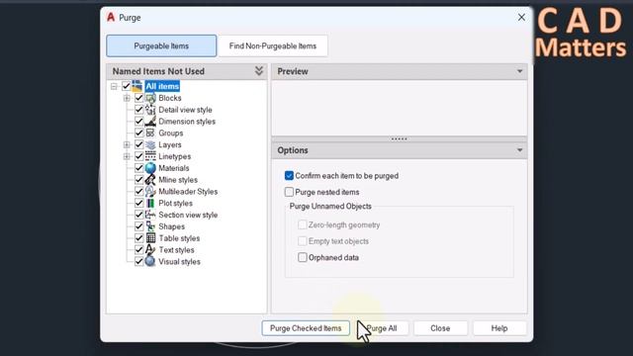Uncheck the All items checkbox
Screen dimensions: 633x356
pyautogui.click(x=126, y=86)
